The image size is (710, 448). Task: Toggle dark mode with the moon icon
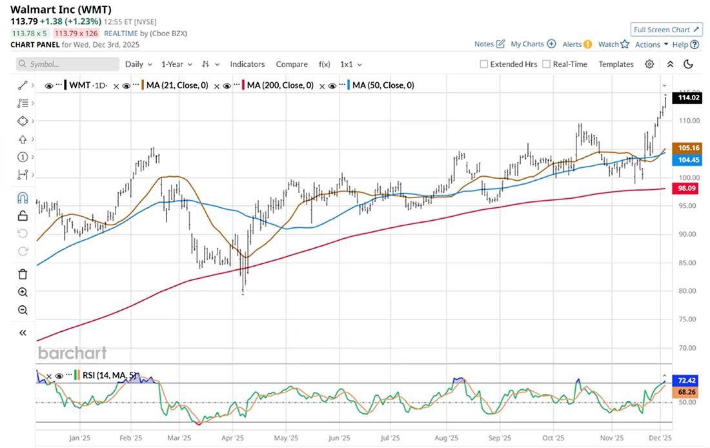687,64
